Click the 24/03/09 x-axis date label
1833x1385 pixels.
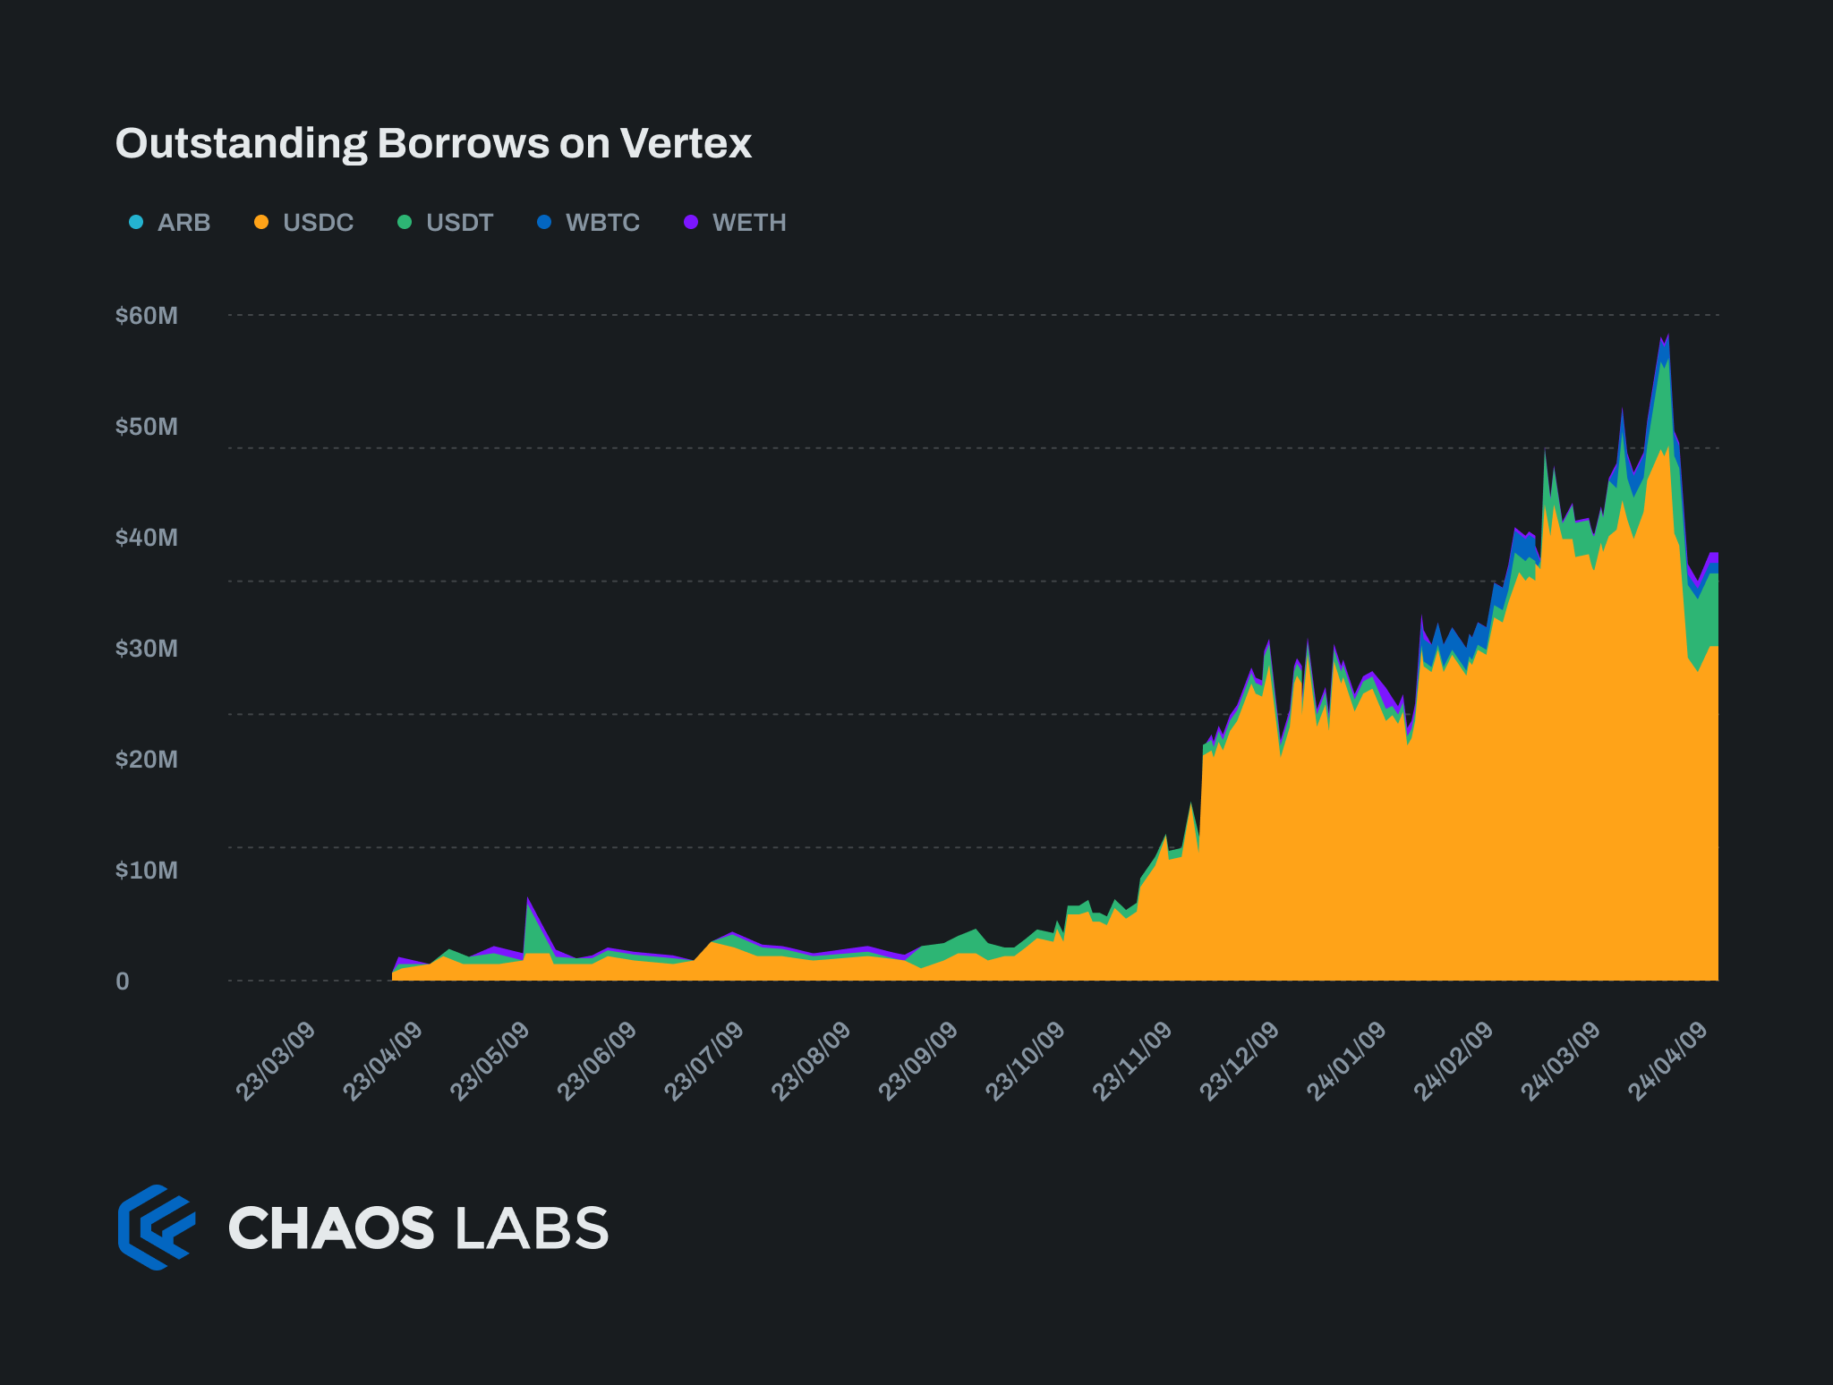(x=1560, y=1061)
